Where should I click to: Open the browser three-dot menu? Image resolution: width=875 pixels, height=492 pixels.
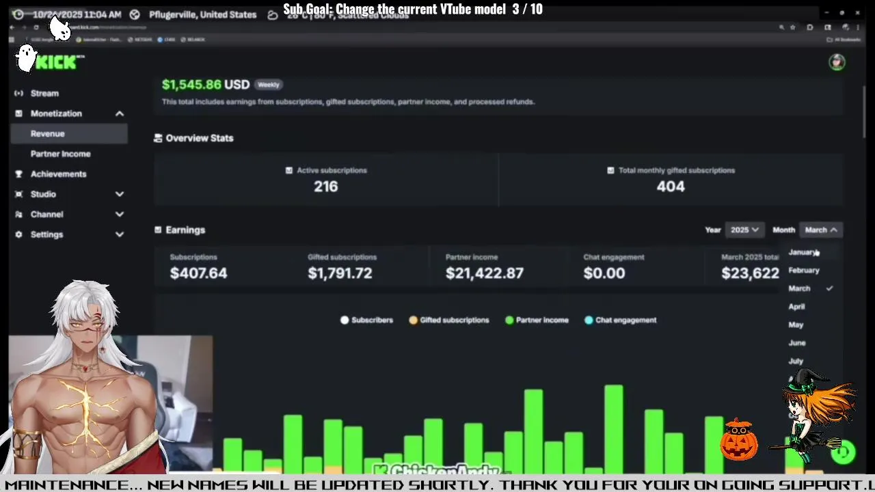(x=857, y=27)
